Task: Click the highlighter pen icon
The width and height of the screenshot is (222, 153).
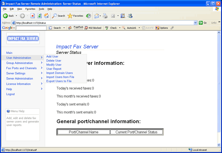Action: 172,28
